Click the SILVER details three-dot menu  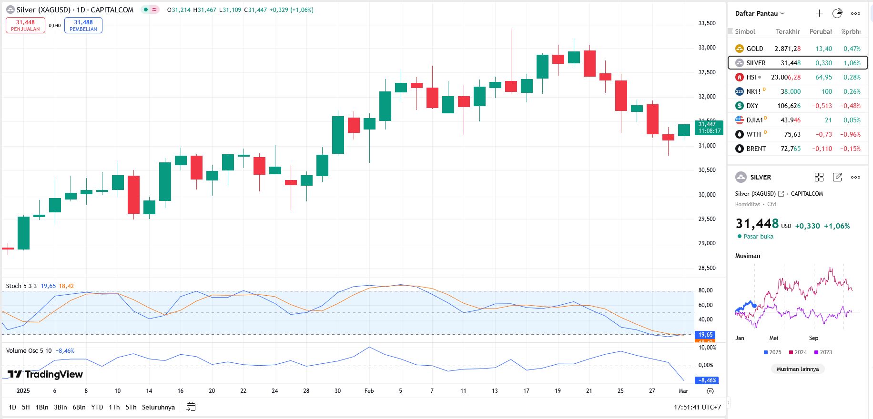tap(856, 177)
